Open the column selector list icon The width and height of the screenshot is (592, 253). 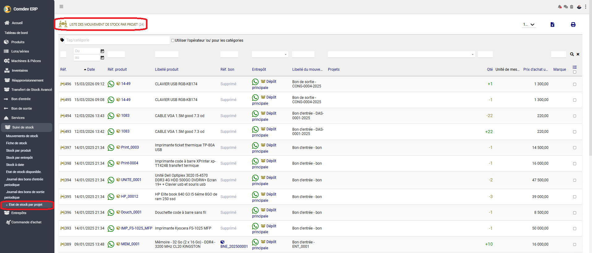575,67
